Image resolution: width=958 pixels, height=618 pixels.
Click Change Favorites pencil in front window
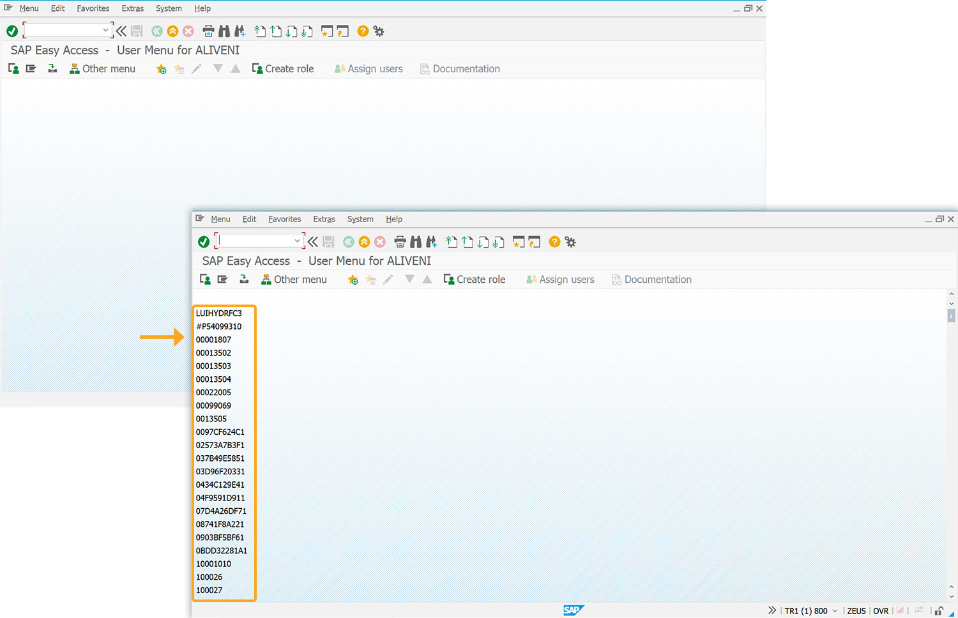[x=388, y=280]
